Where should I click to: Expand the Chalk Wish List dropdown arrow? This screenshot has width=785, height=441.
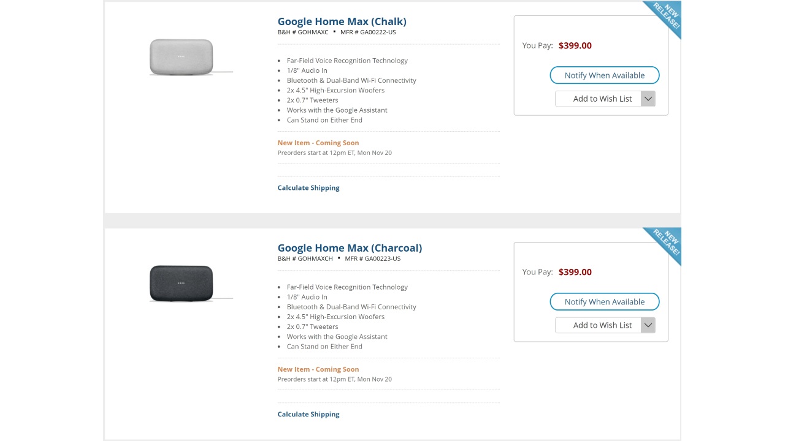coord(648,99)
